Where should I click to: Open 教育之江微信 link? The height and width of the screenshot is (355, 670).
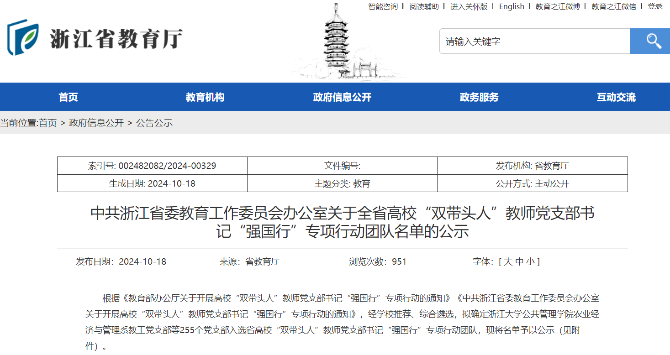point(613,6)
